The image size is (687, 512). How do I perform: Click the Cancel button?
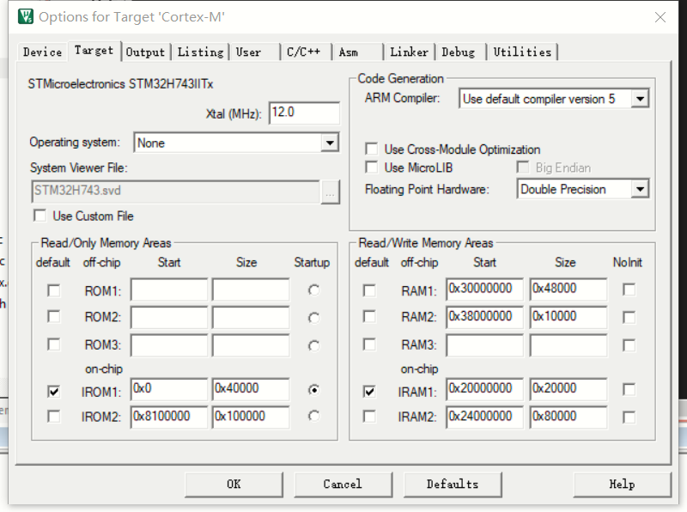343,485
